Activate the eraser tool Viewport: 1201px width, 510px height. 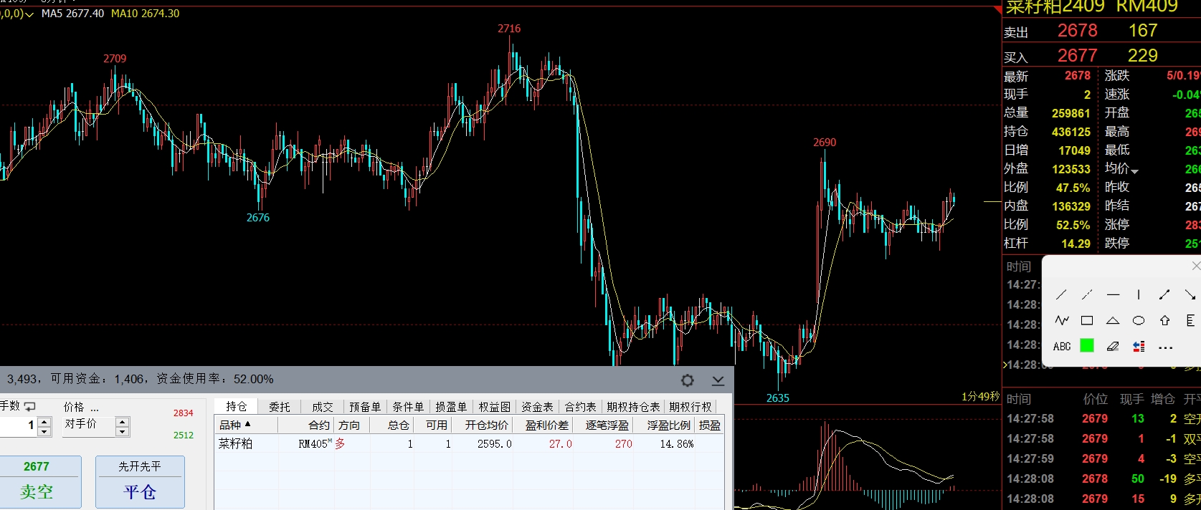(1113, 347)
